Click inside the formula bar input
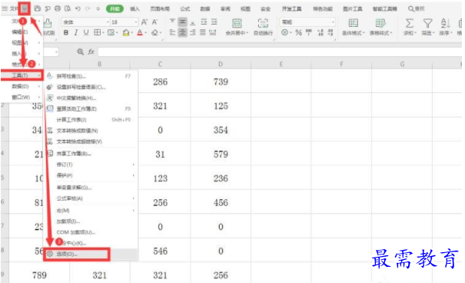 pyautogui.click(x=279, y=52)
